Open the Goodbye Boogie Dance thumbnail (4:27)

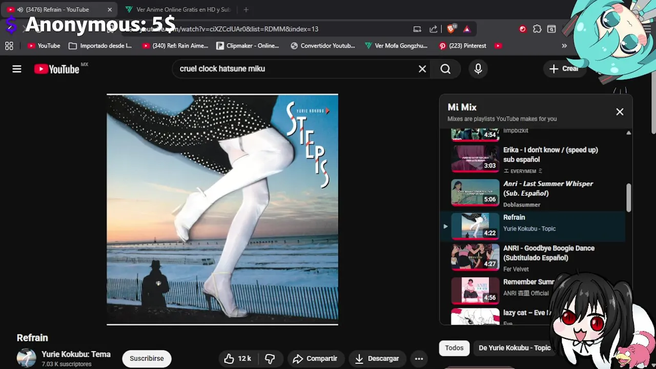tap(475, 257)
